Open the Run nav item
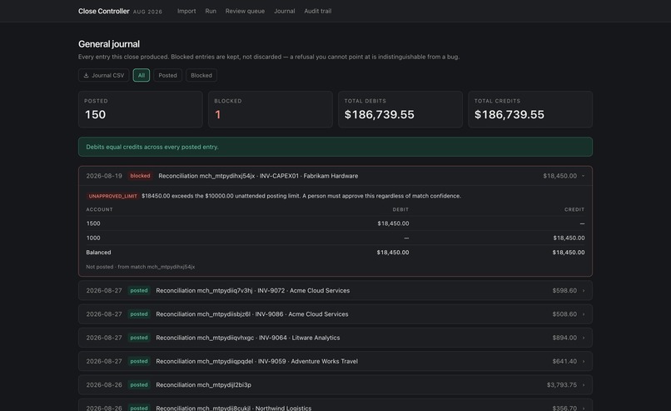The image size is (671, 411). (x=211, y=11)
